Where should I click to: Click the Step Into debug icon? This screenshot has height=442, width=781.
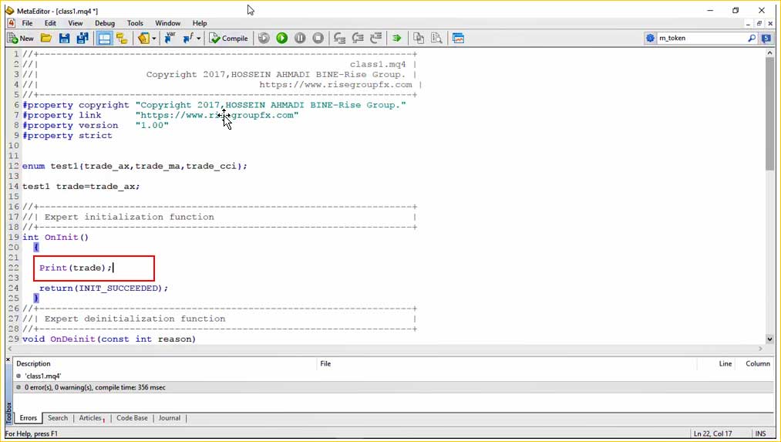340,39
